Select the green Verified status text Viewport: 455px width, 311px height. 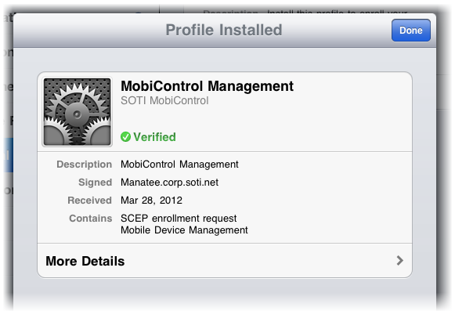(x=154, y=137)
